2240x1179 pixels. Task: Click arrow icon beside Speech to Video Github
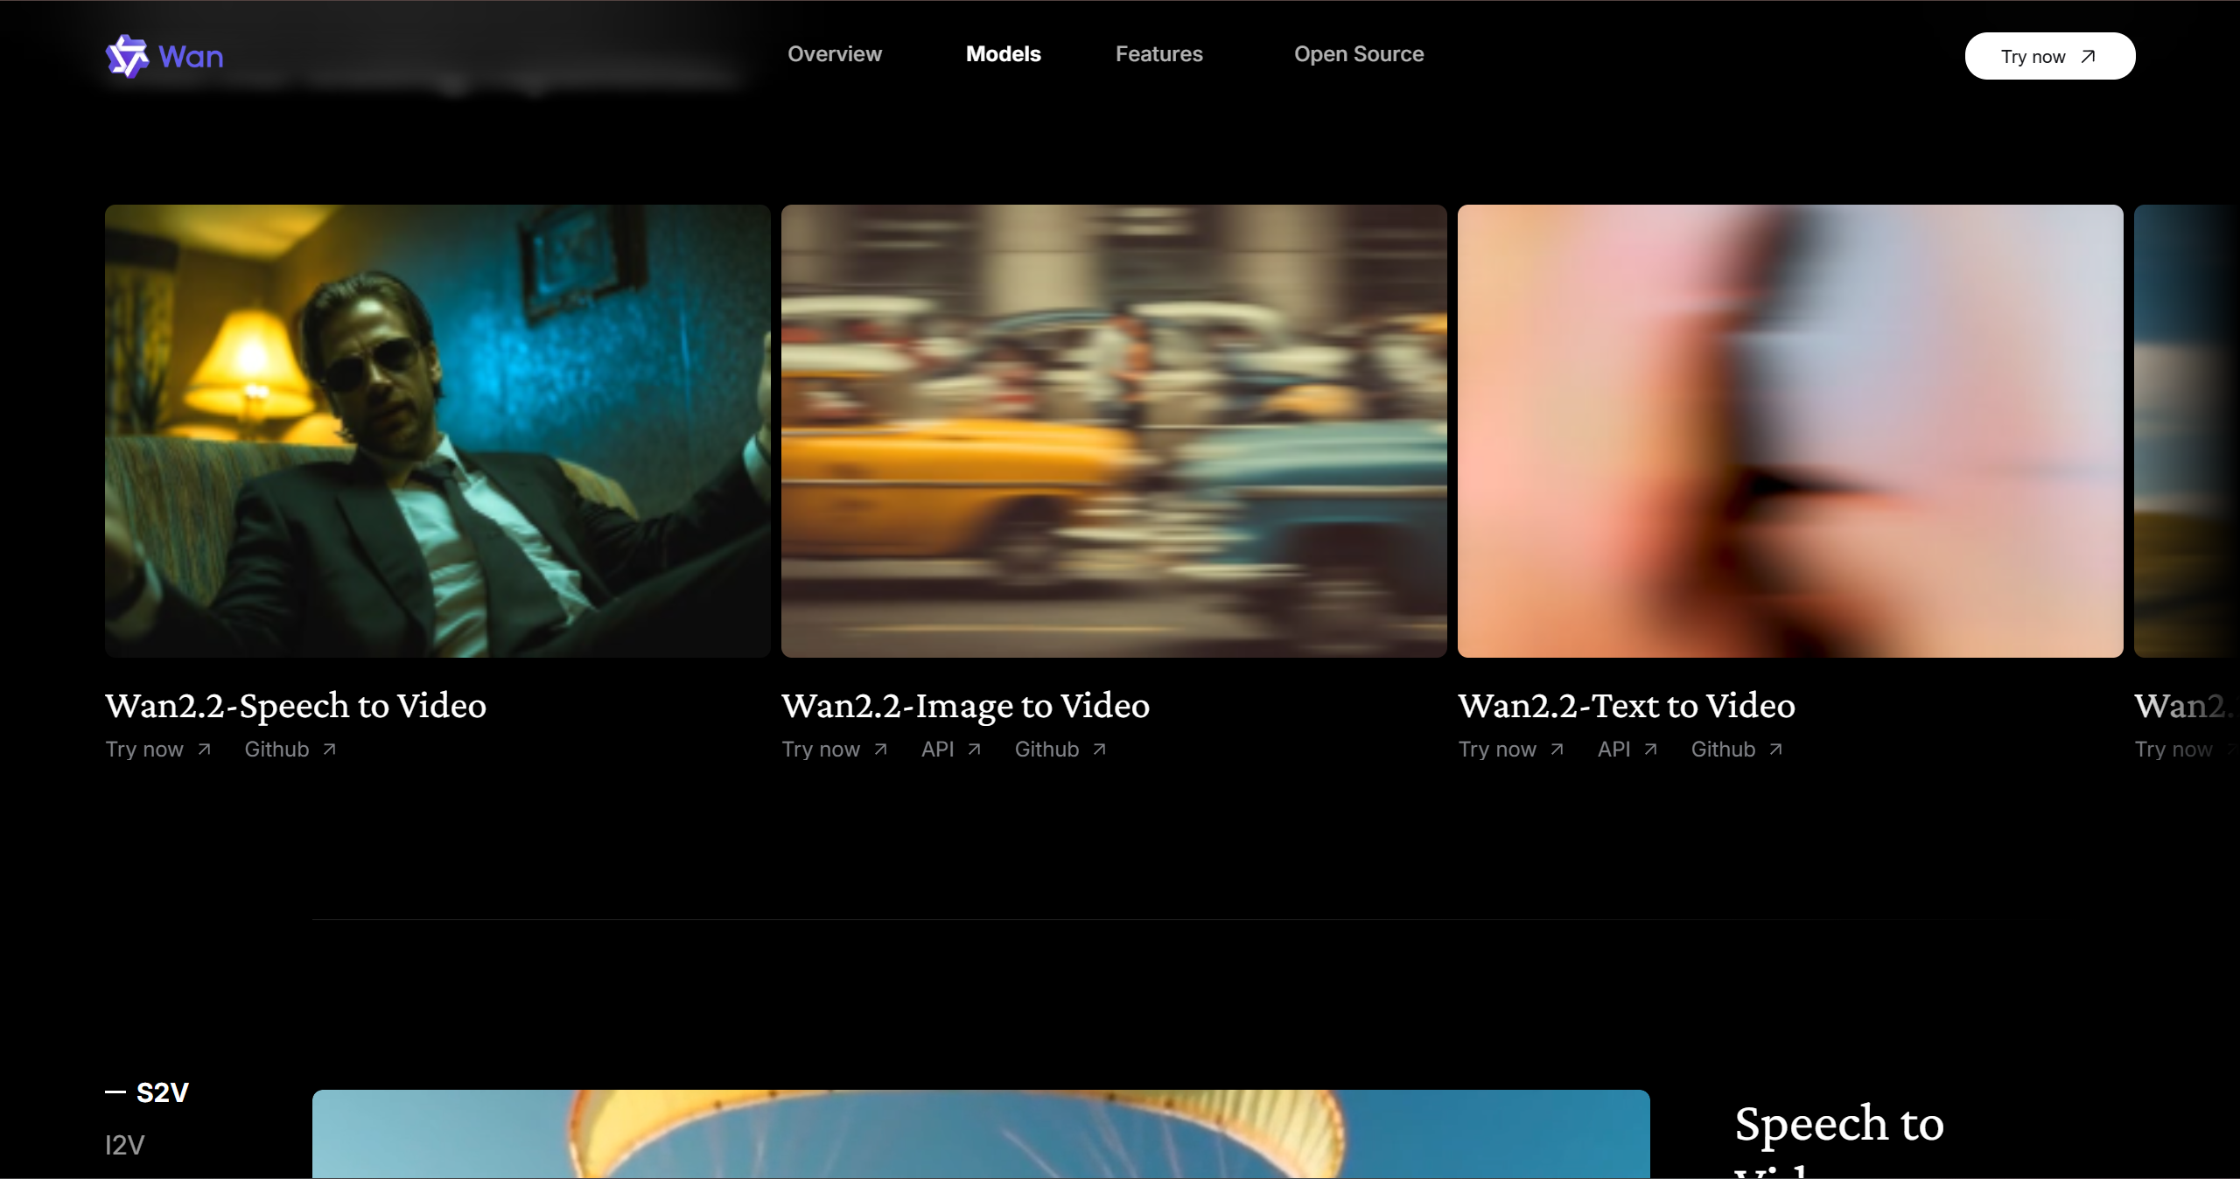coord(330,749)
